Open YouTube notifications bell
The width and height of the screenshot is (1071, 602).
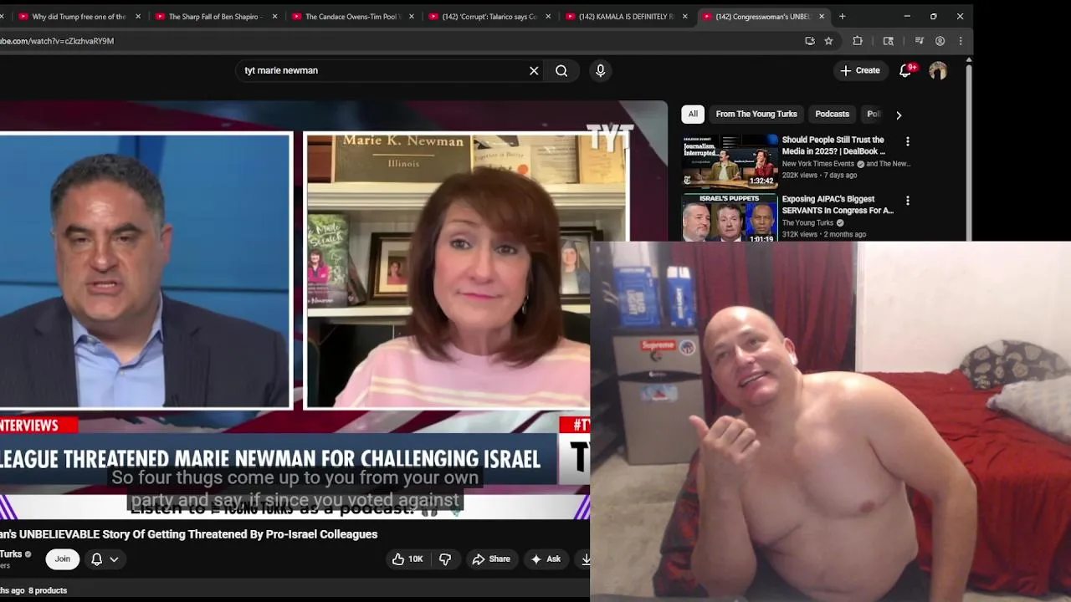coord(905,71)
